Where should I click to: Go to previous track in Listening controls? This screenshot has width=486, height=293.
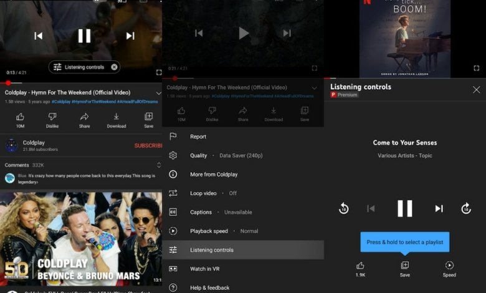371,208
